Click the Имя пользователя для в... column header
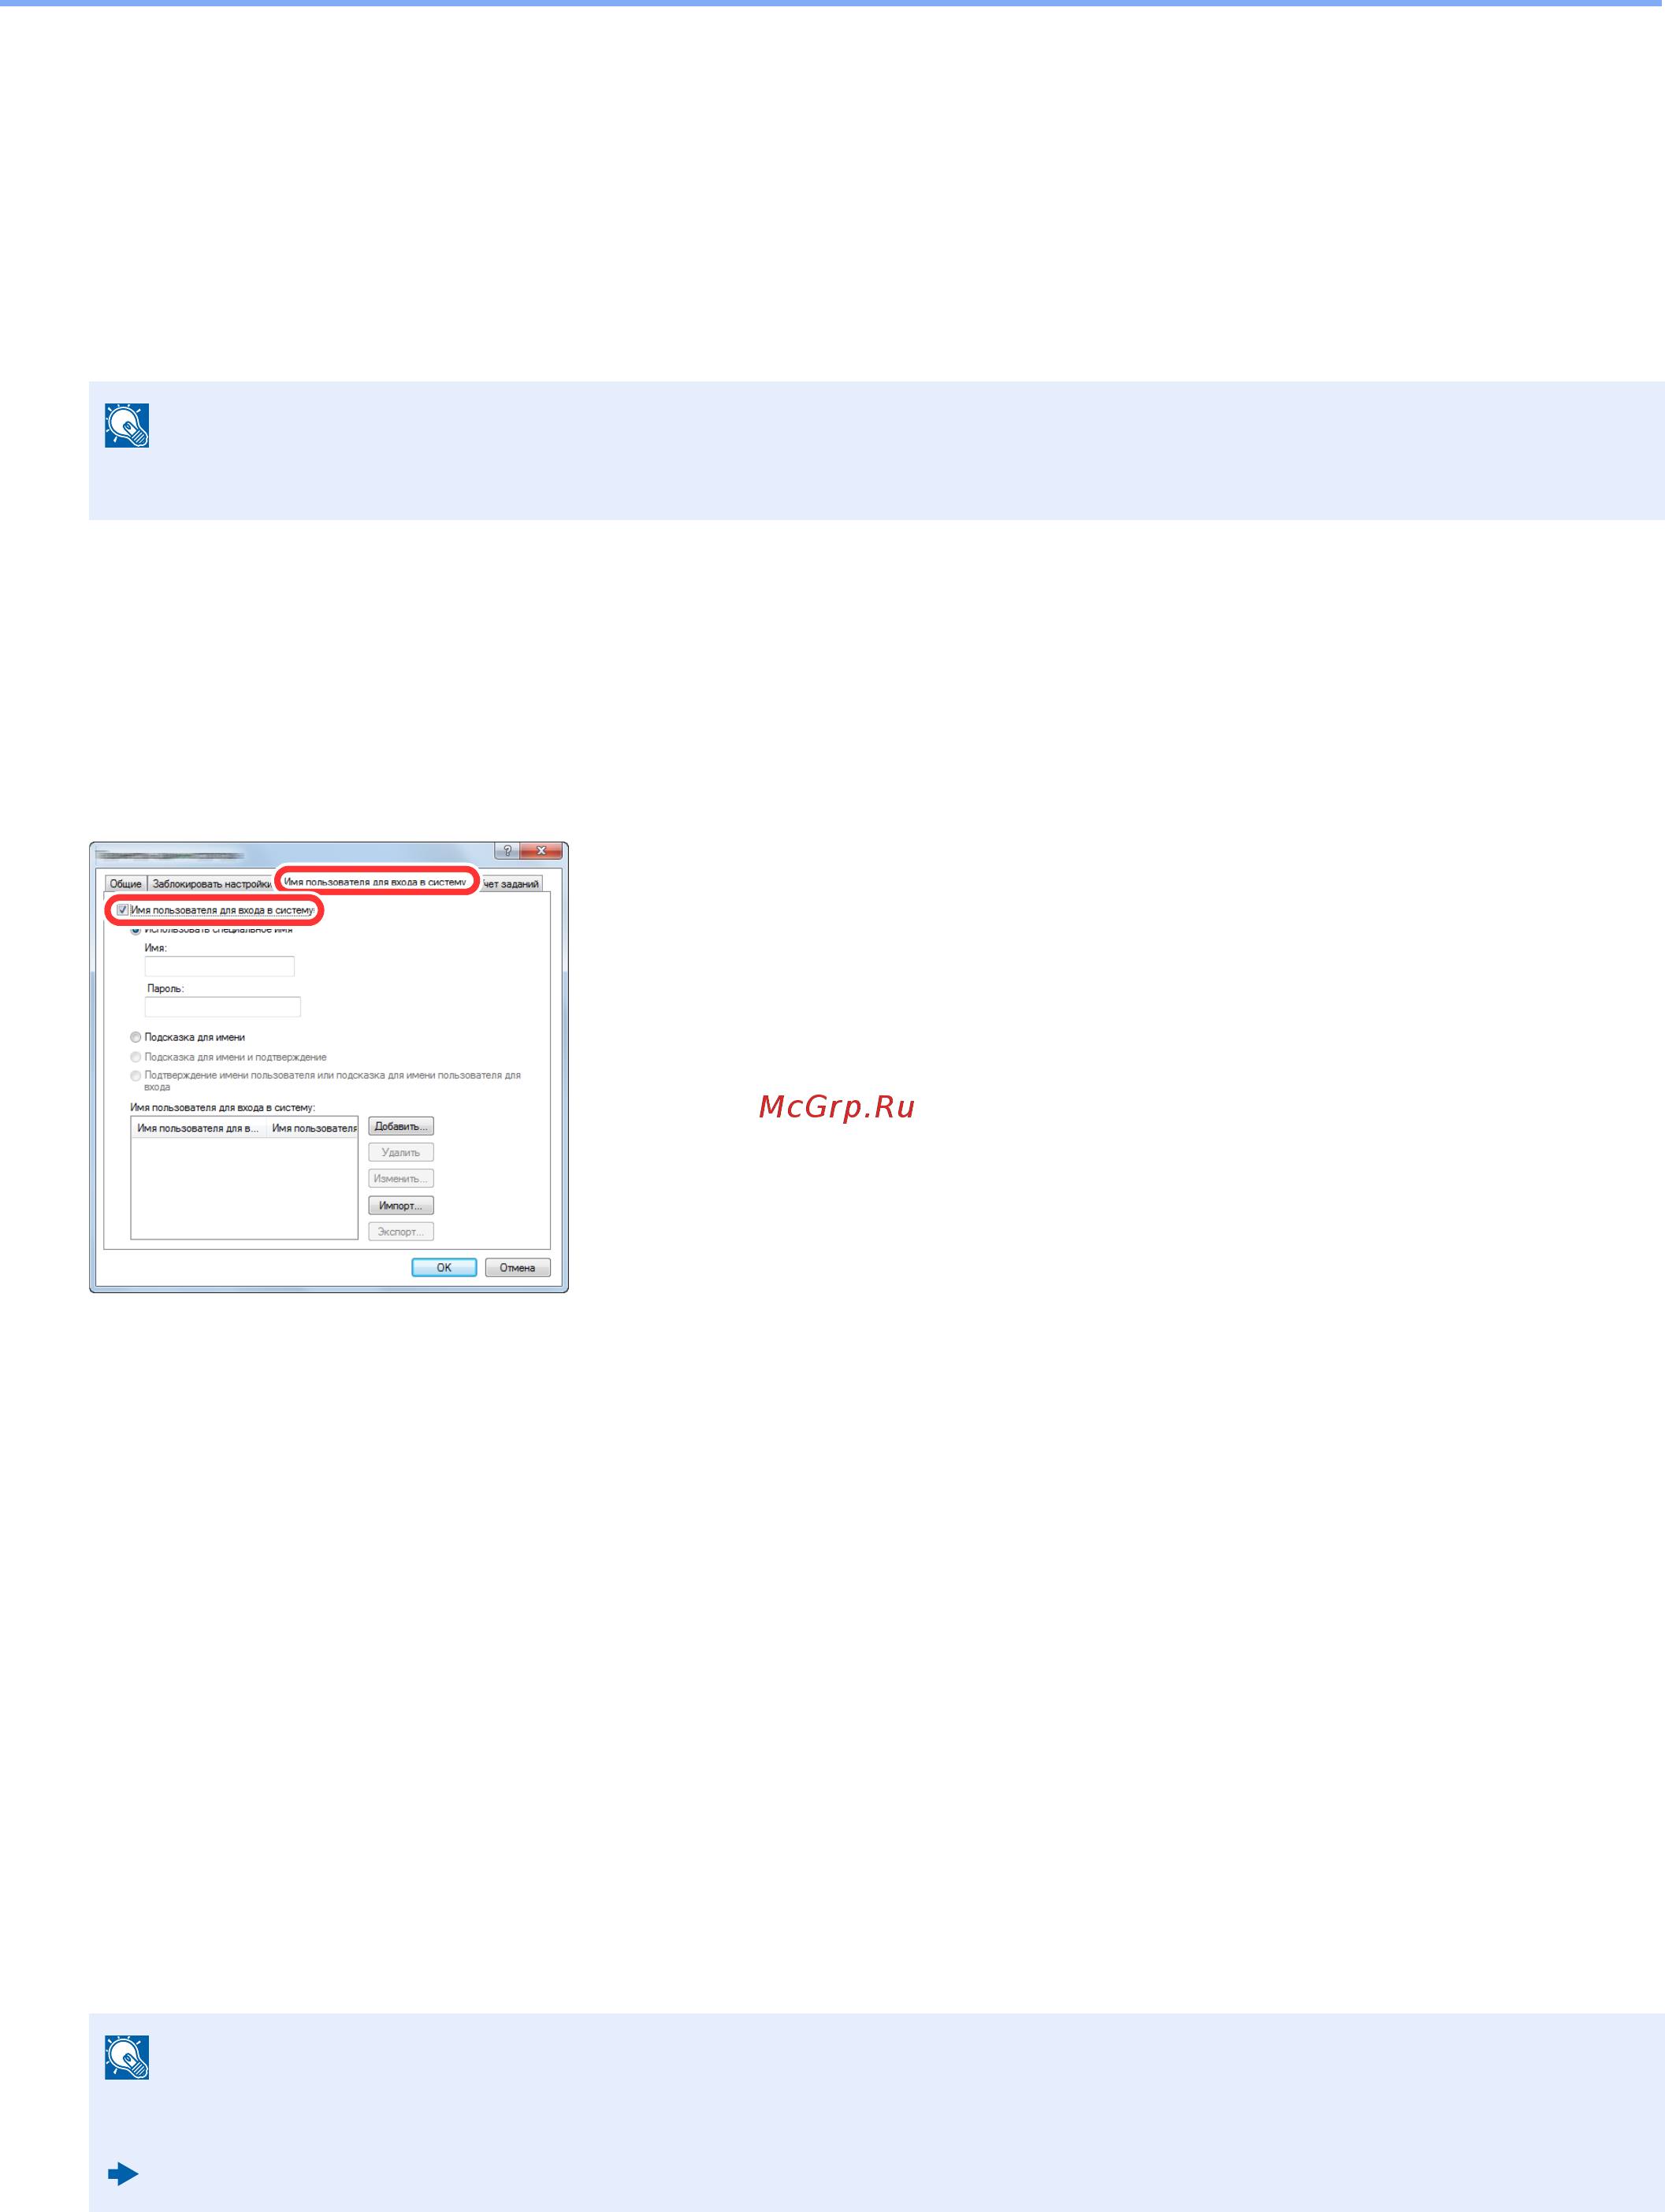Screen dimensions: 1665x2212 coord(198,1128)
